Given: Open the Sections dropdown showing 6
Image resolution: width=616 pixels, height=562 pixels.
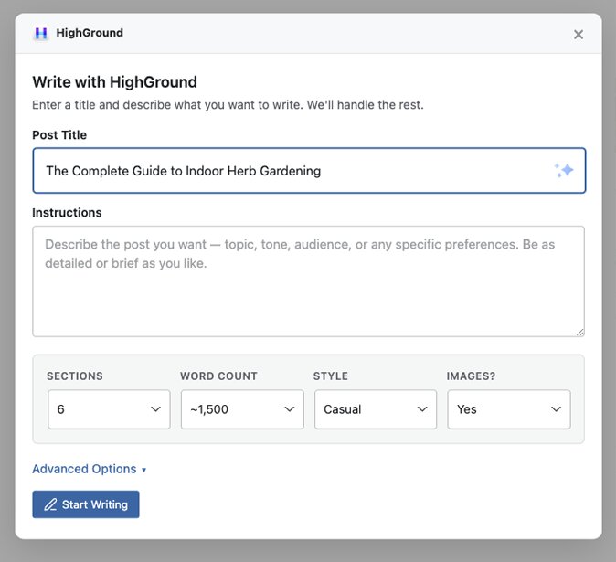Looking at the screenshot, I should pyautogui.click(x=109, y=409).
